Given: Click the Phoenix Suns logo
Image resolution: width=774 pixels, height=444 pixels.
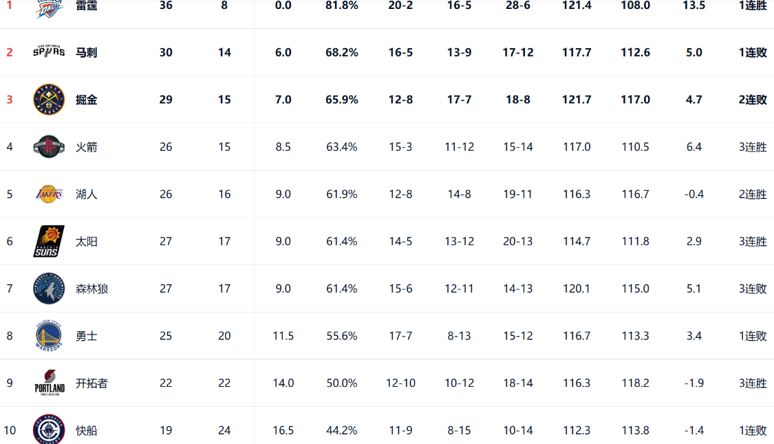Looking at the screenshot, I should coord(49,241).
